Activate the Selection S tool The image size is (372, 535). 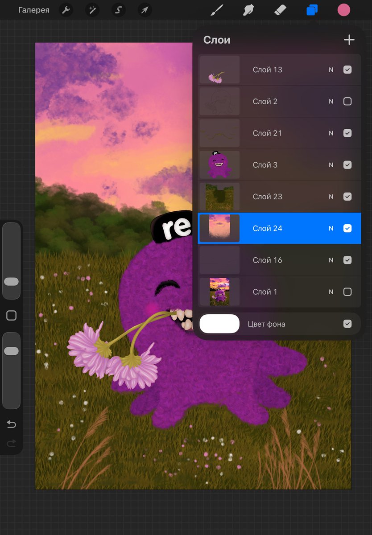click(x=118, y=10)
